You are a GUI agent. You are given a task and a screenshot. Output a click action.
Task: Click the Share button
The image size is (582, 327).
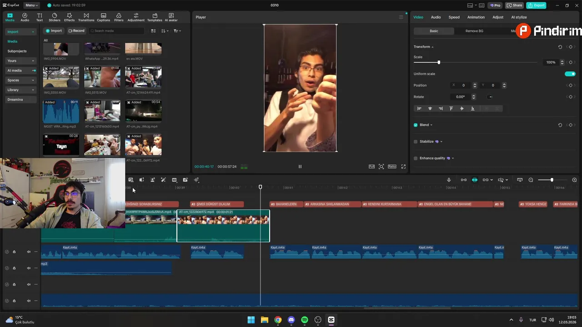click(515, 5)
